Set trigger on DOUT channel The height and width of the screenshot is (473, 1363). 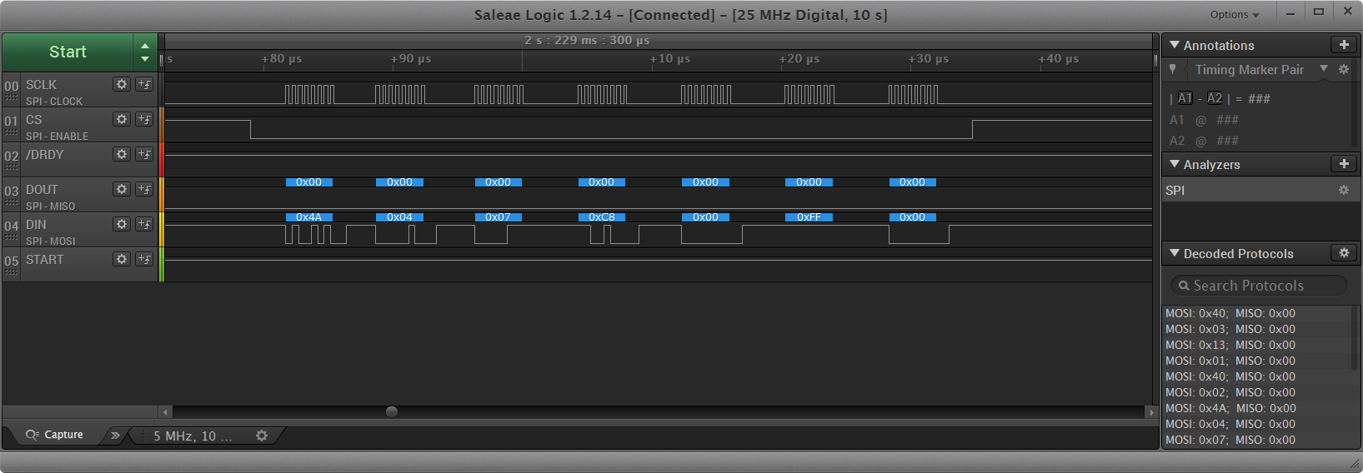click(144, 189)
